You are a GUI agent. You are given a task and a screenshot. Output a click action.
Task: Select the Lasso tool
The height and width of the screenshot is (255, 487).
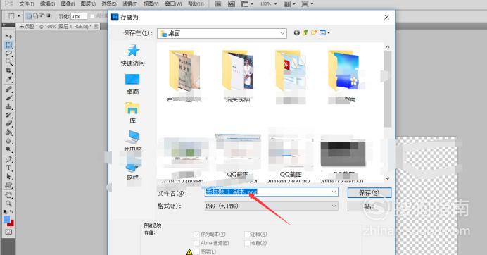[x=8, y=54]
